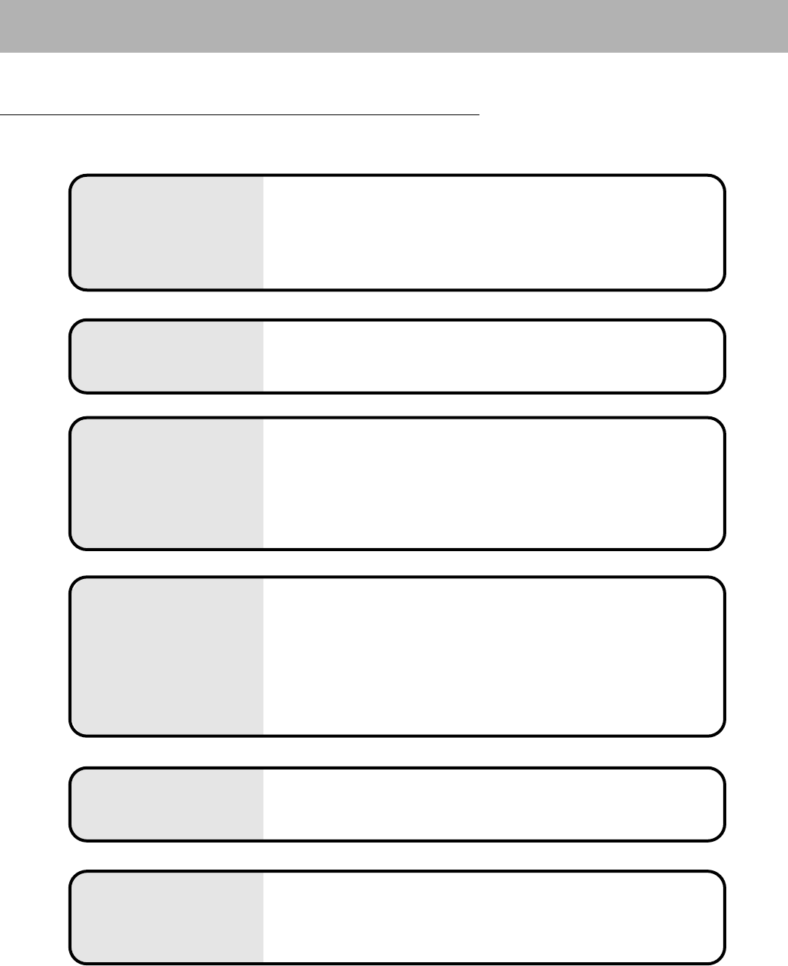Click the white content area of the last box
This screenshot has width=788, height=966.
pos(493,917)
